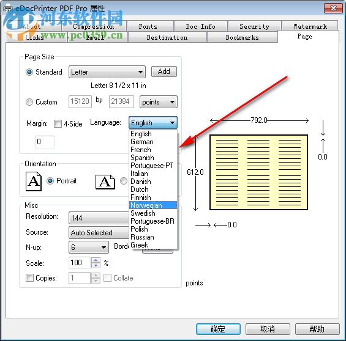Decrease Scale with the down spinner arrow
This screenshot has height=341, width=346.
pyautogui.click(x=96, y=265)
